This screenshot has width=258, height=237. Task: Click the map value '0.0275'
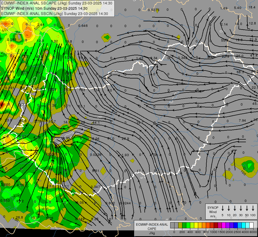154,10
